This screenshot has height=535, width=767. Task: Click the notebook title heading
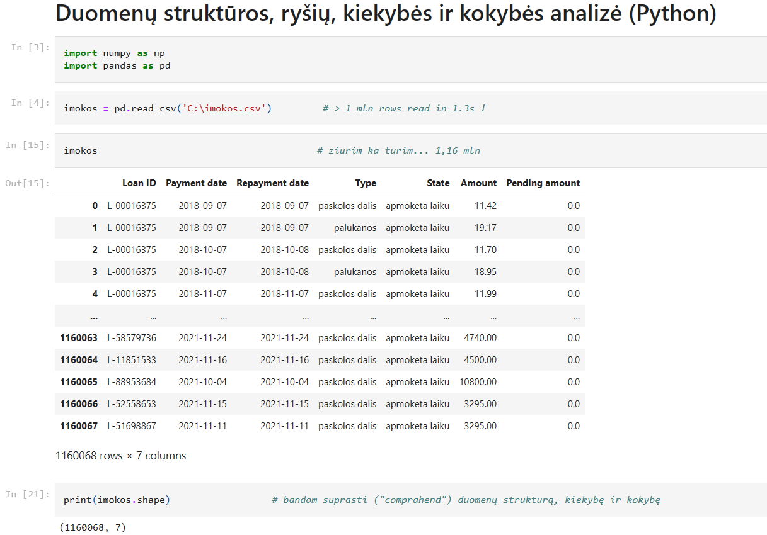click(x=386, y=14)
